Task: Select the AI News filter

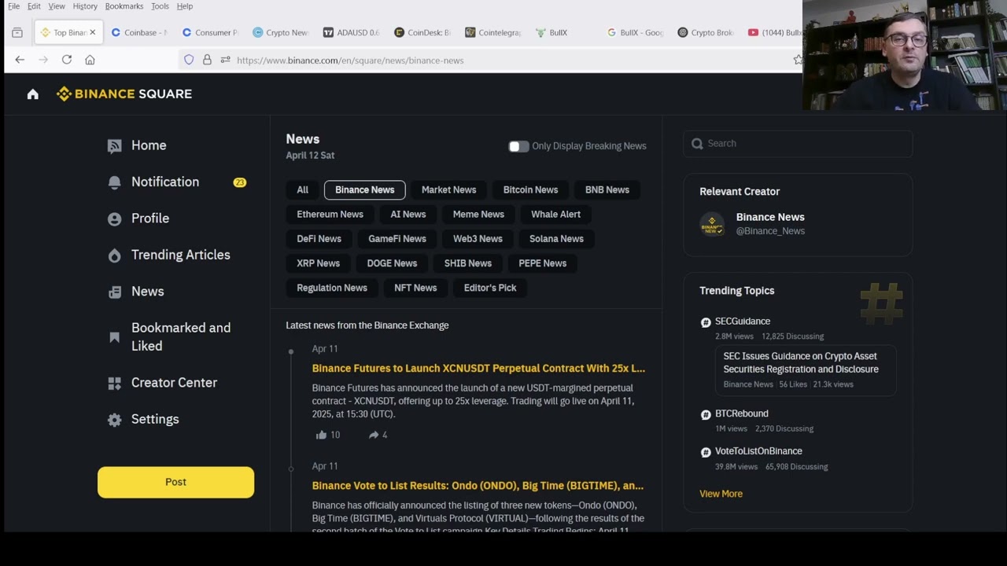Action: point(408,215)
